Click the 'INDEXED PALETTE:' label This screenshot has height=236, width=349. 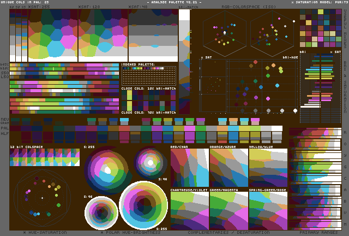[138, 64]
